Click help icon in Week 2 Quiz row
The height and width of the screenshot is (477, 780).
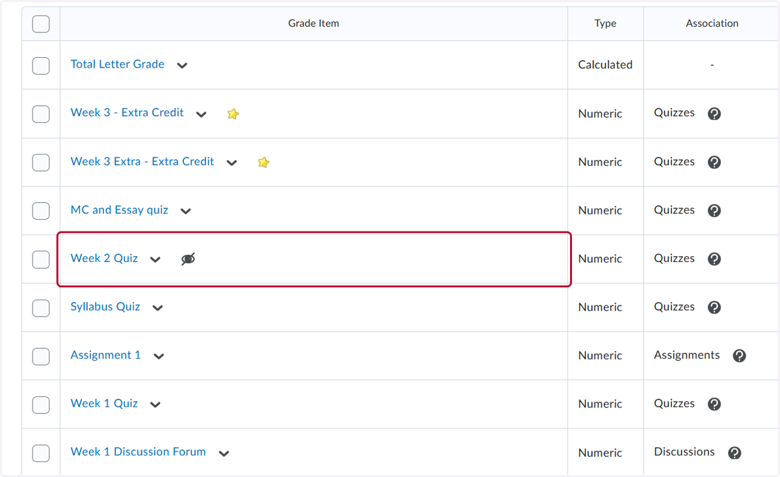point(714,259)
